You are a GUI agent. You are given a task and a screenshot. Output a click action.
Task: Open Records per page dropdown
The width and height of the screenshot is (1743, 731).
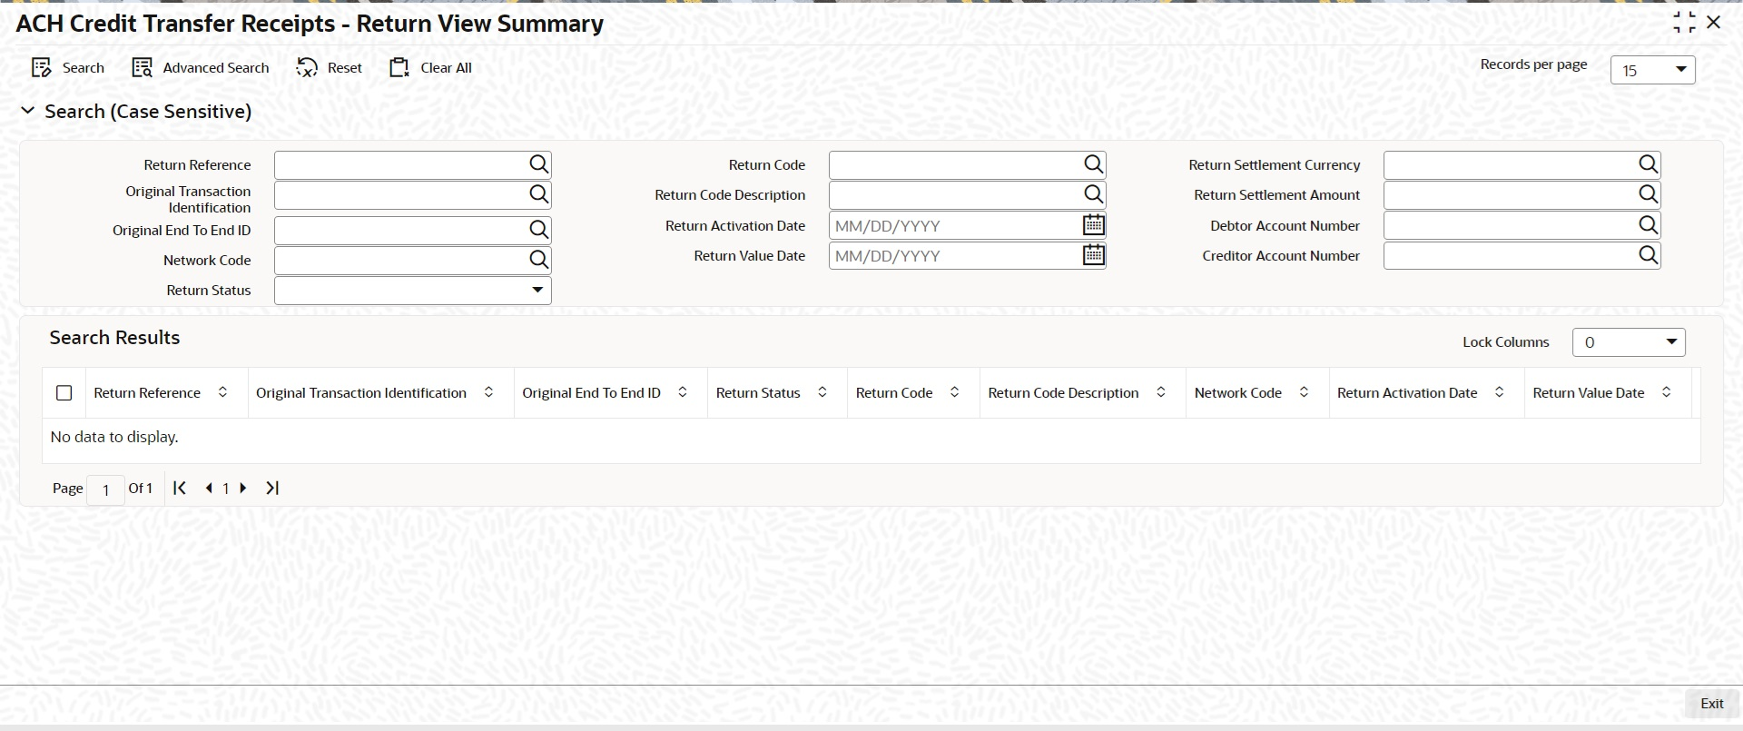coord(1653,70)
